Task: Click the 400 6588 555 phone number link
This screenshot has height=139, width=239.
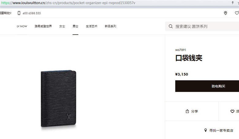Action: [32, 13]
